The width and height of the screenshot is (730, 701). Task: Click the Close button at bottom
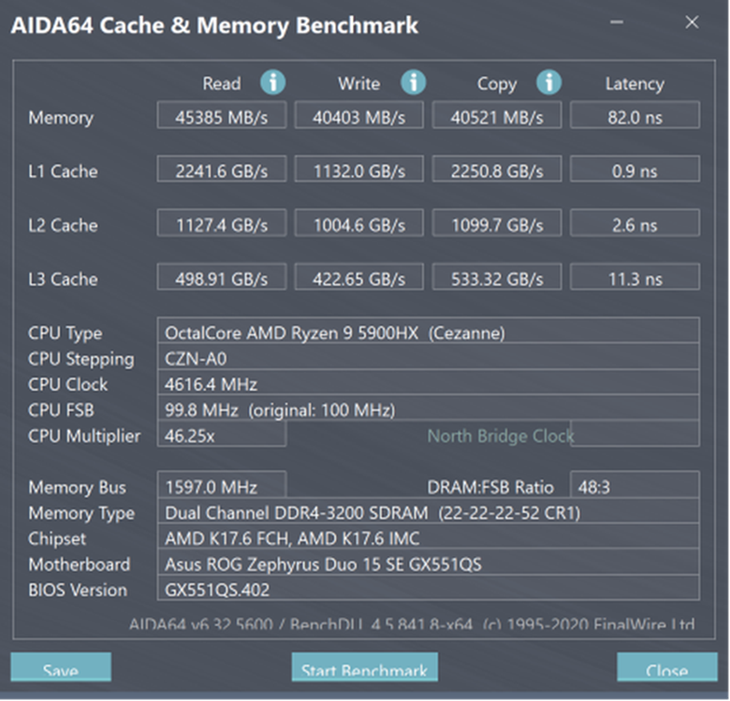coord(667,668)
